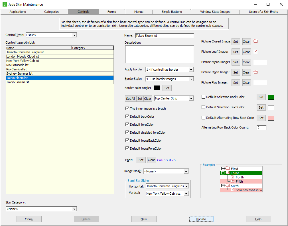The height and width of the screenshot is (226, 288).
Task: Click the Picture Leaf Image document icon
Action: coord(255,52)
